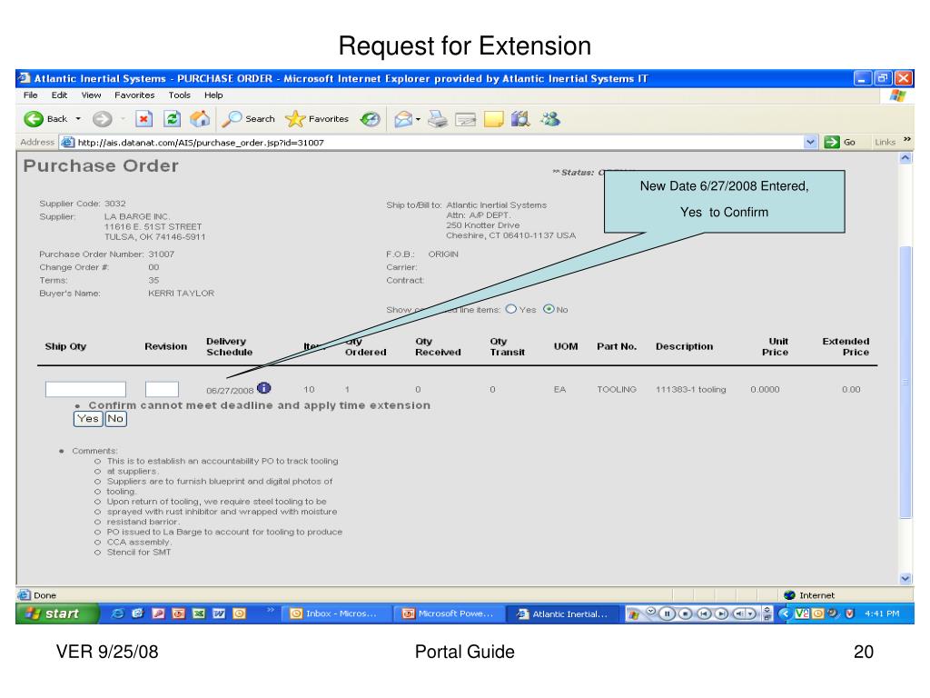Click the Ship Qty input field
This screenshot has height=698, width=930.
[x=85, y=389]
